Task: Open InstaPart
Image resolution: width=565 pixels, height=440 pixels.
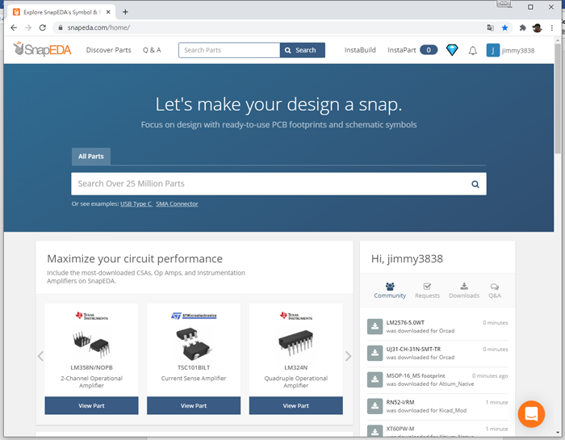Action: pyautogui.click(x=402, y=50)
